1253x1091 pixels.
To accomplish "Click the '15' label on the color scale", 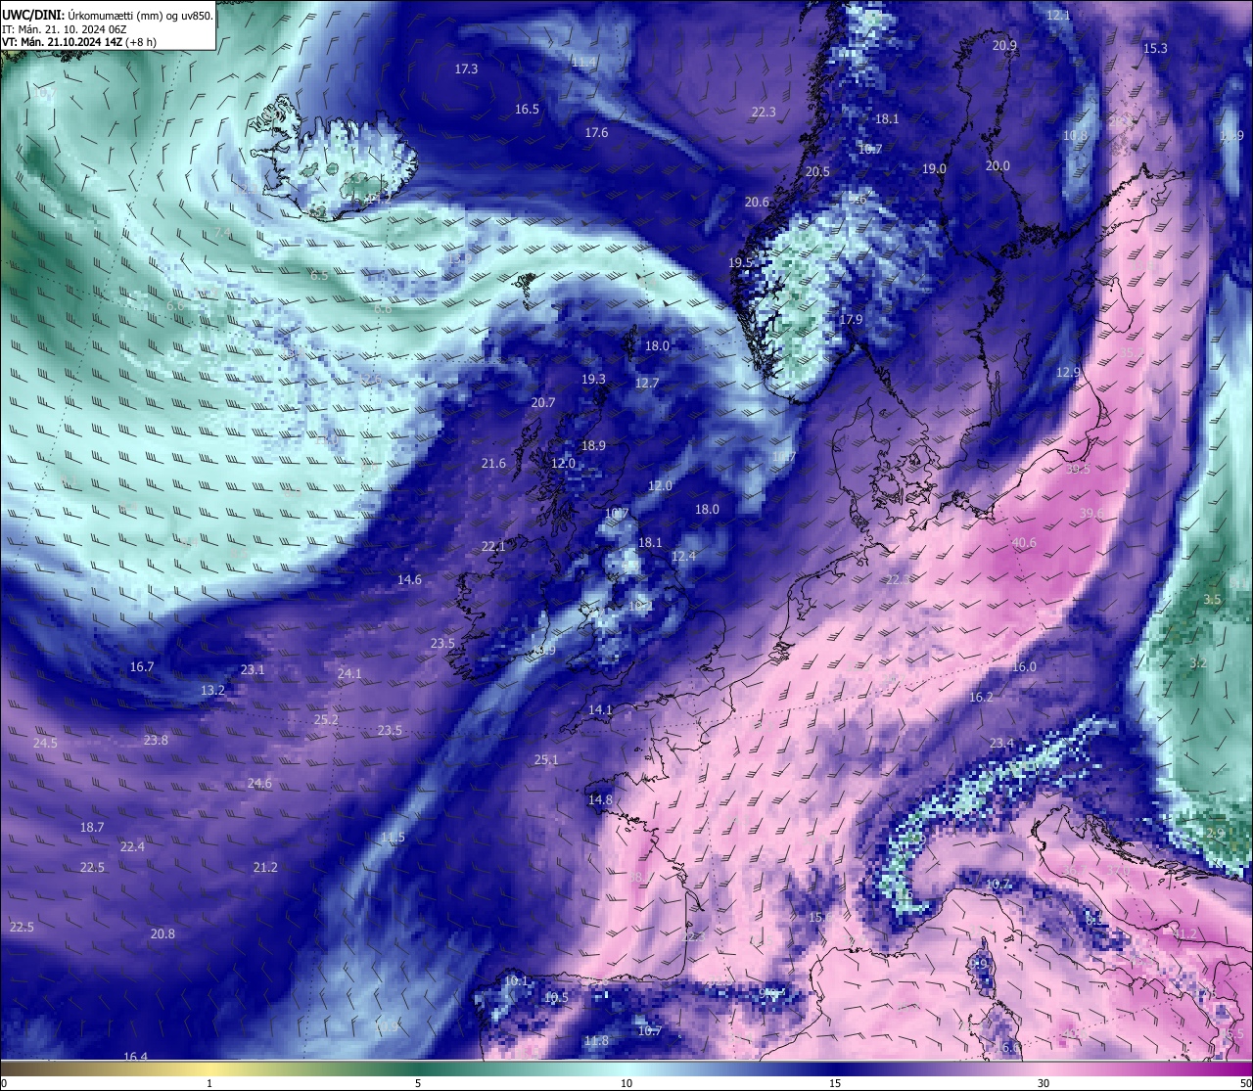I will pyautogui.click(x=835, y=1083).
